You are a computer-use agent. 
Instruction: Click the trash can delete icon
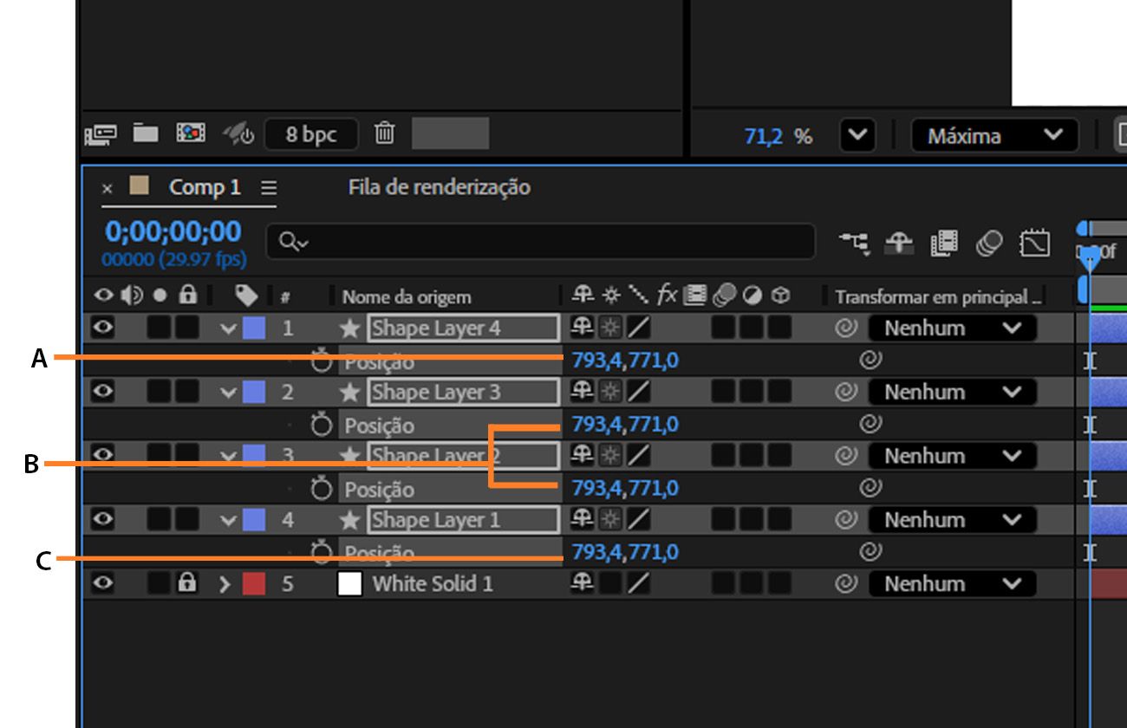coord(385,133)
